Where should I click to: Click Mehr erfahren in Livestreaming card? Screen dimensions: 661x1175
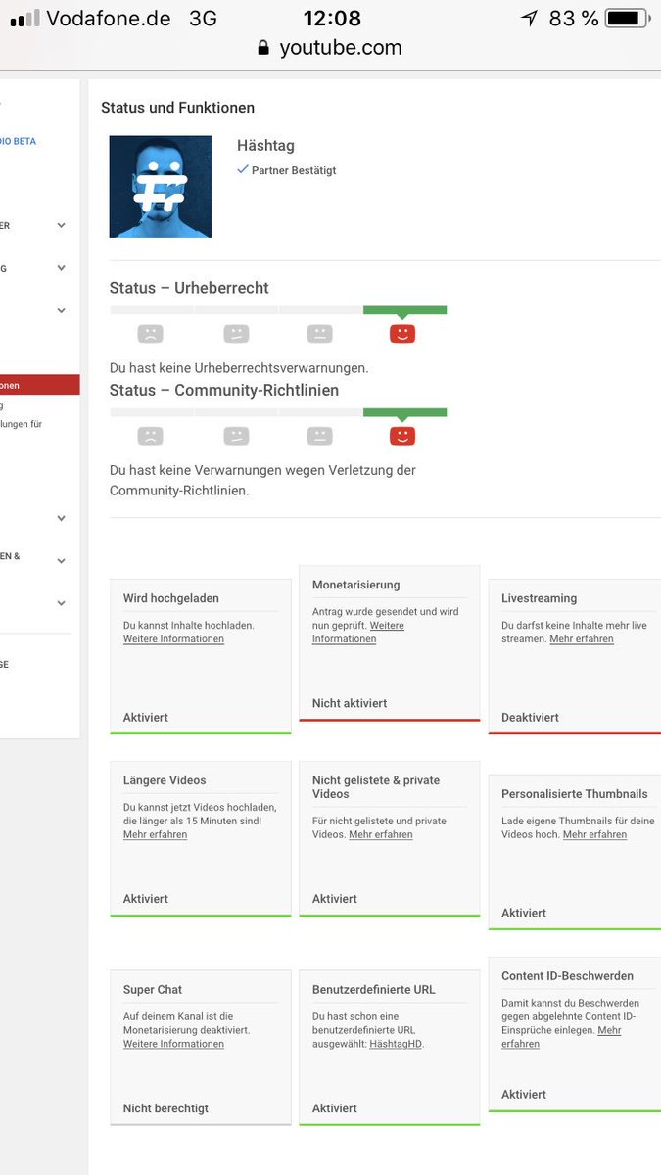click(582, 638)
